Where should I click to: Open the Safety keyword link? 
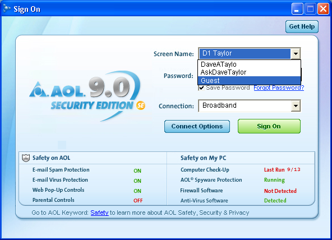click(99, 213)
